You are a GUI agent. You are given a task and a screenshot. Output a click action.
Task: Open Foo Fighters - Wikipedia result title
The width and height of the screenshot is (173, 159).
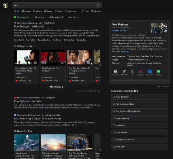point(29,26)
